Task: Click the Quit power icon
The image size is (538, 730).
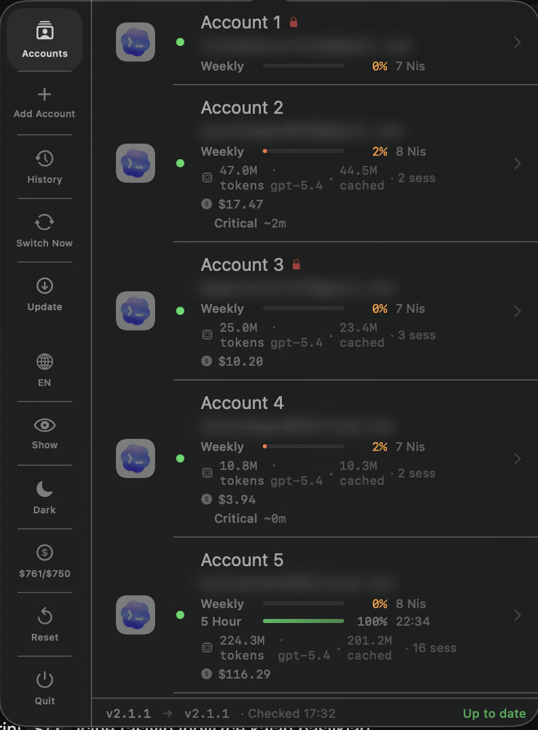Action: point(44,679)
